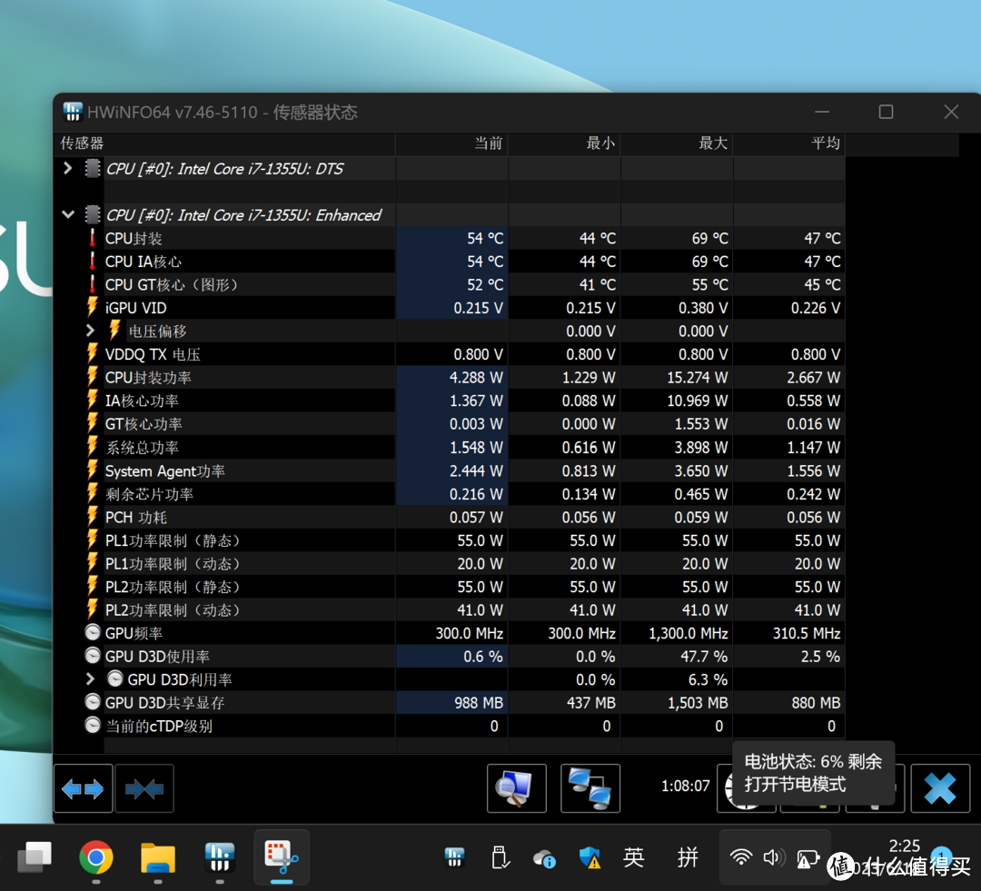
Task: Expand the GPU D3D利用率 sub-items
Action: (x=90, y=678)
